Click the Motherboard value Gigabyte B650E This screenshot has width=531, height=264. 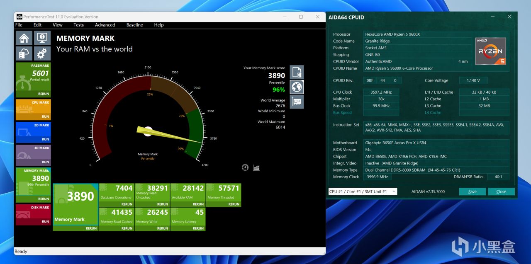point(436,143)
